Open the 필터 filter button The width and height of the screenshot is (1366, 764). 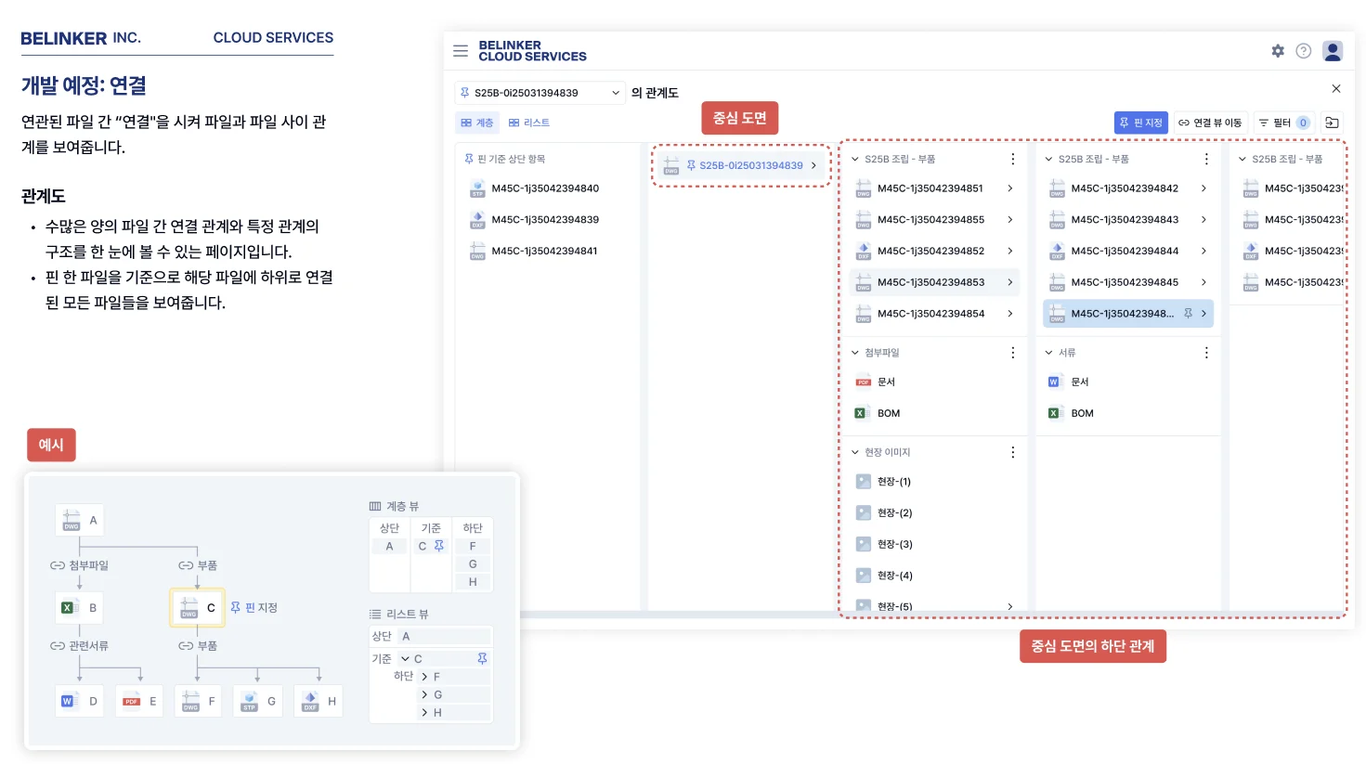tap(1282, 123)
